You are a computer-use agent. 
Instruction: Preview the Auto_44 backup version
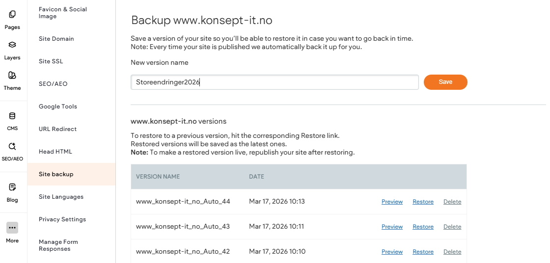[x=392, y=202]
